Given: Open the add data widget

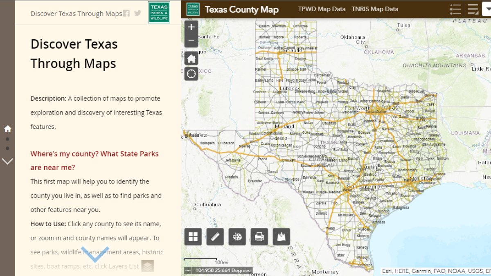Looking at the screenshot, I should click(x=281, y=237).
